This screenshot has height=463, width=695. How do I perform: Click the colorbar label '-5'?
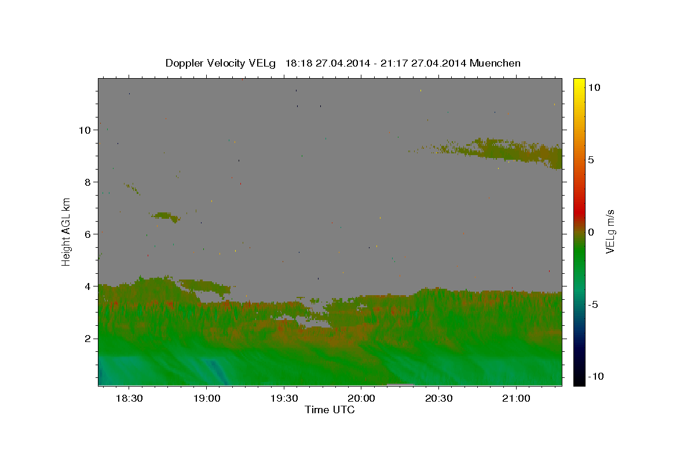pos(592,304)
